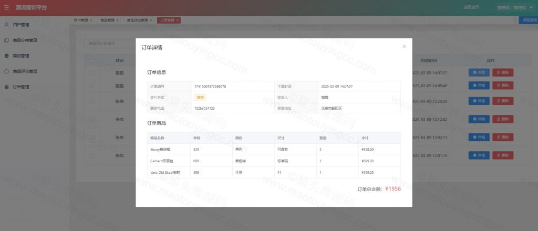Open 详情 for the 12:20:28 order
The image size is (538, 231).
click(479, 101)
